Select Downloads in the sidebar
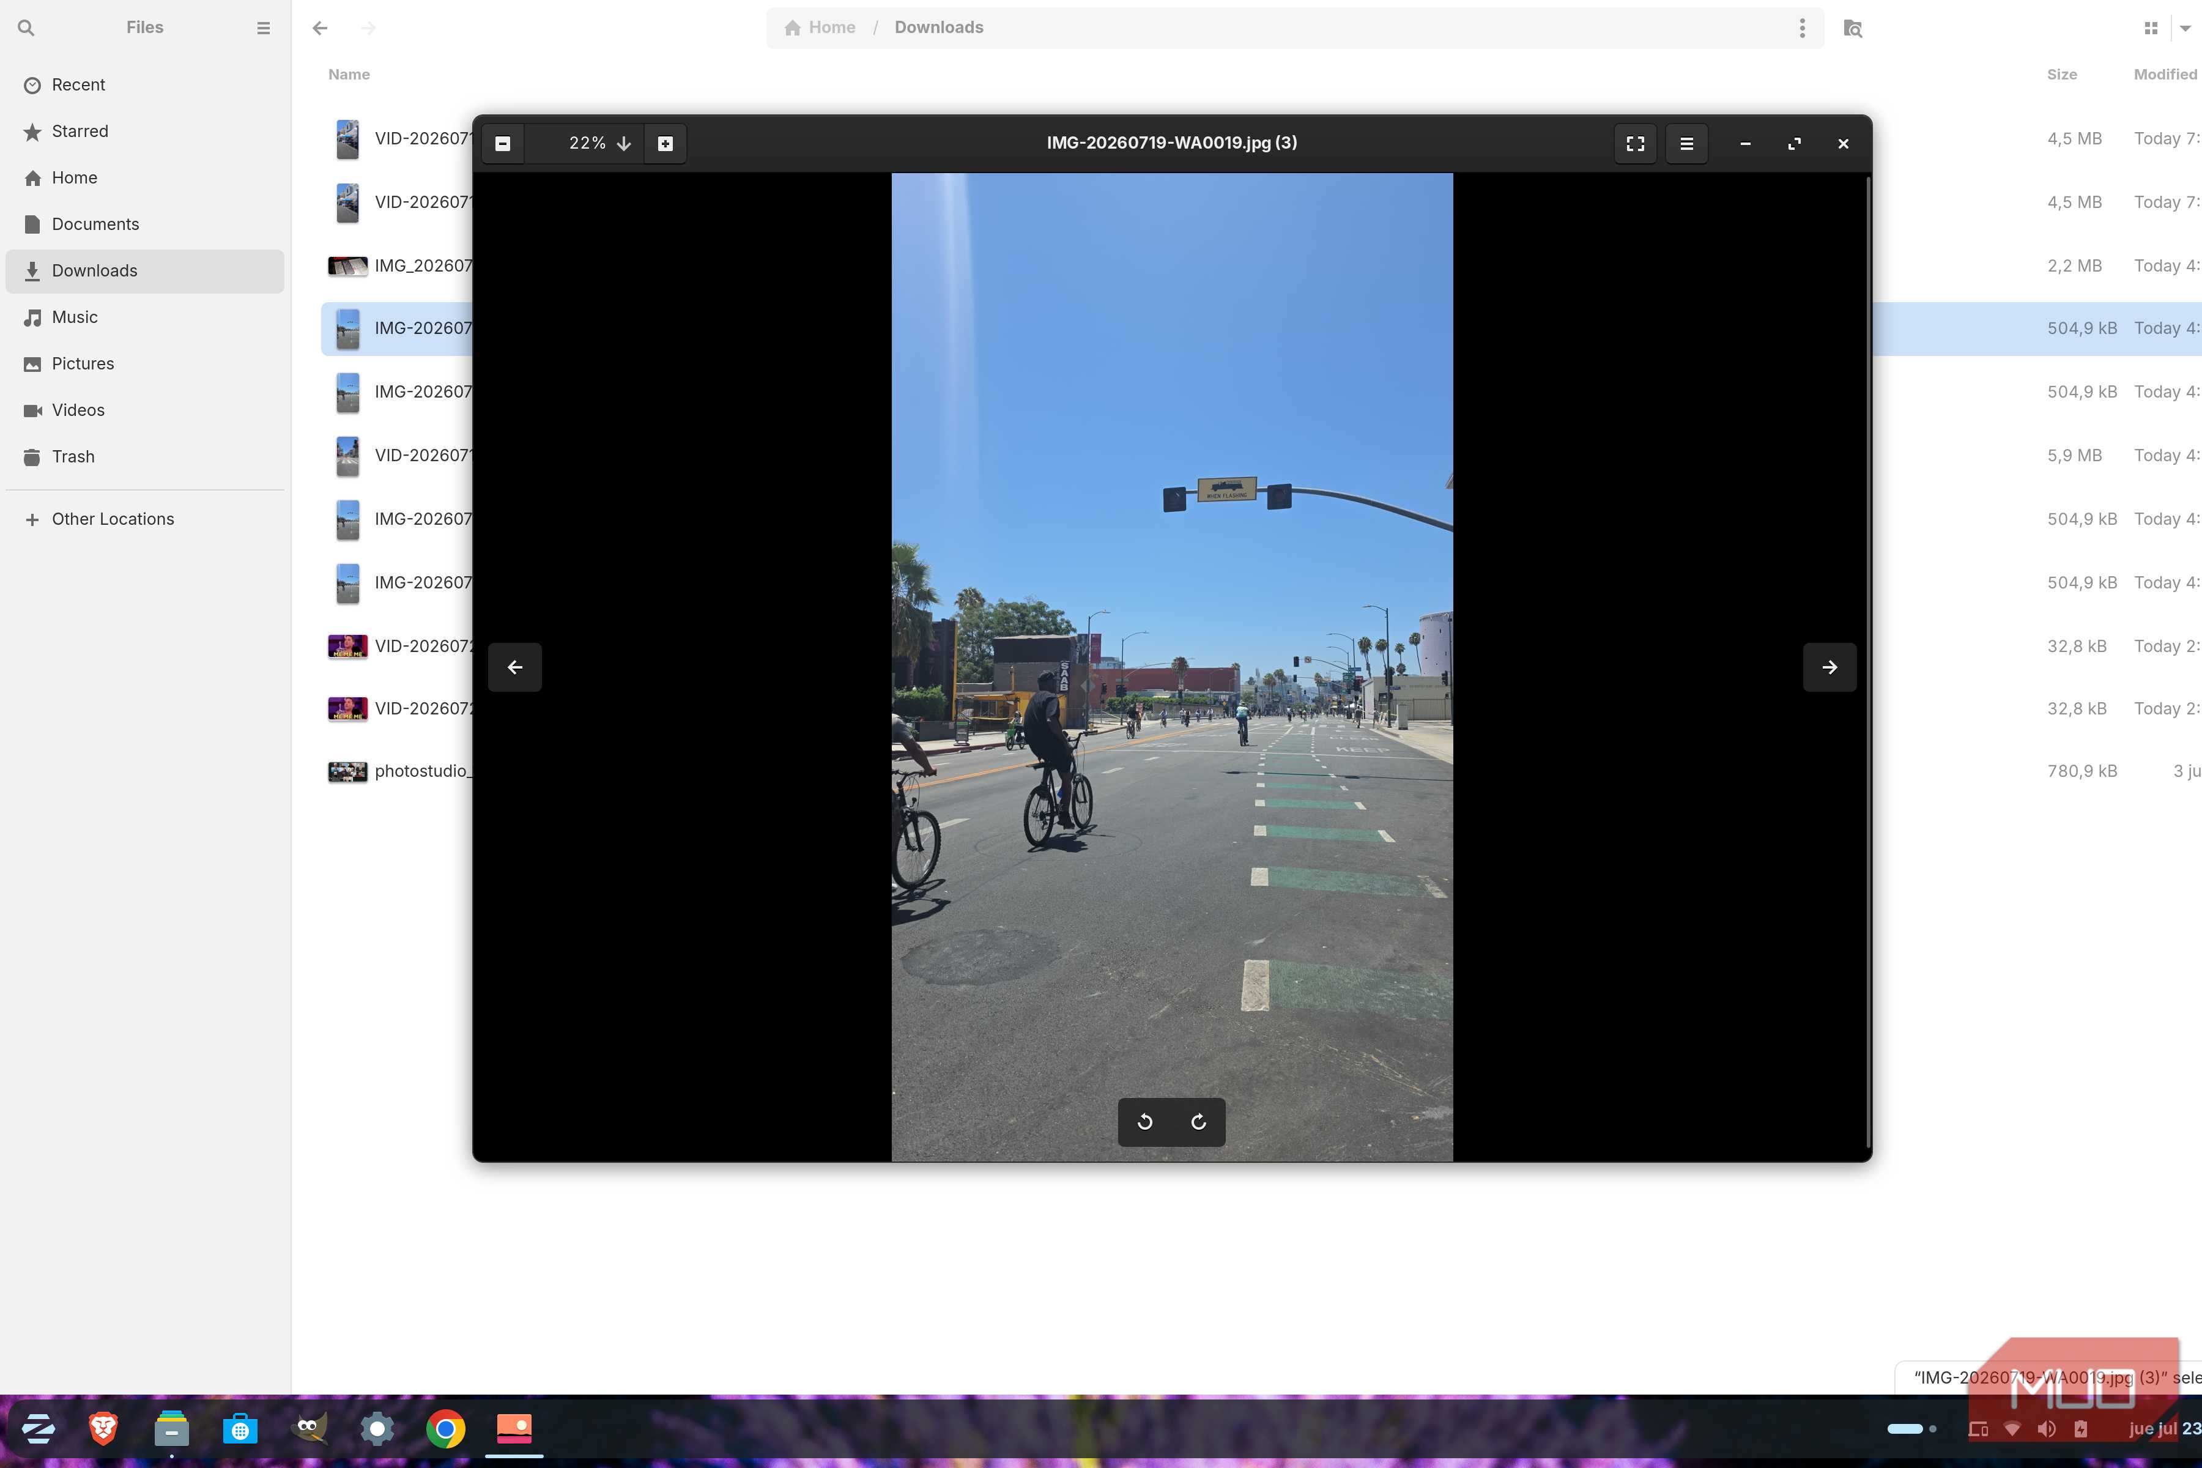The image size is (2202, 1468). click(145, 270)
